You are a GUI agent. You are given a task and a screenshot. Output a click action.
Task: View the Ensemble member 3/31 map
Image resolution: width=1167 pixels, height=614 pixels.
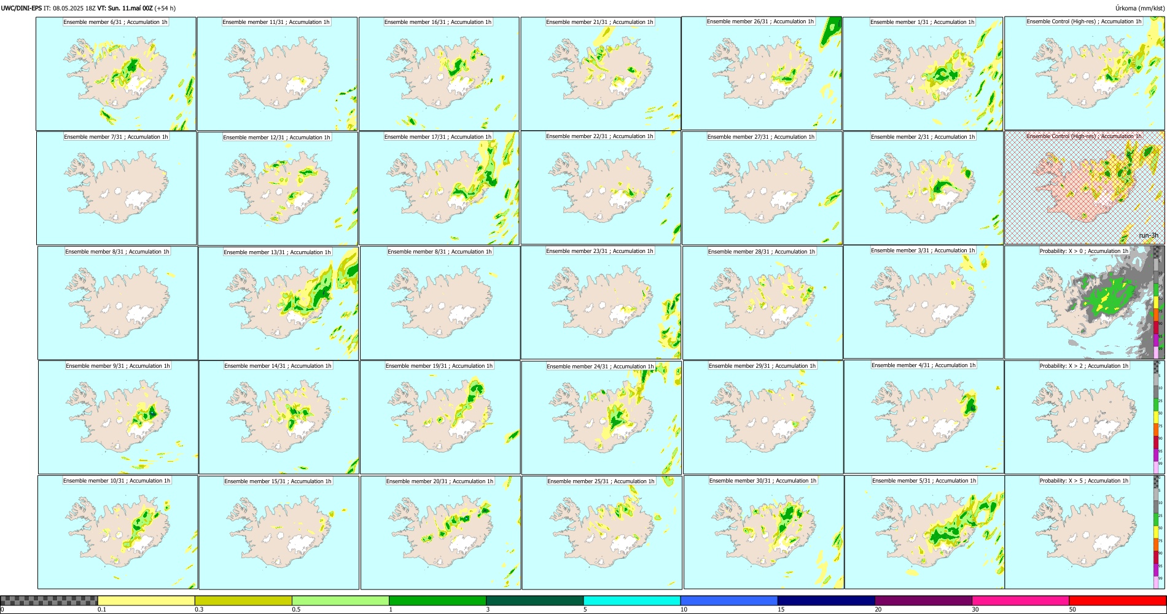(923, 302)
